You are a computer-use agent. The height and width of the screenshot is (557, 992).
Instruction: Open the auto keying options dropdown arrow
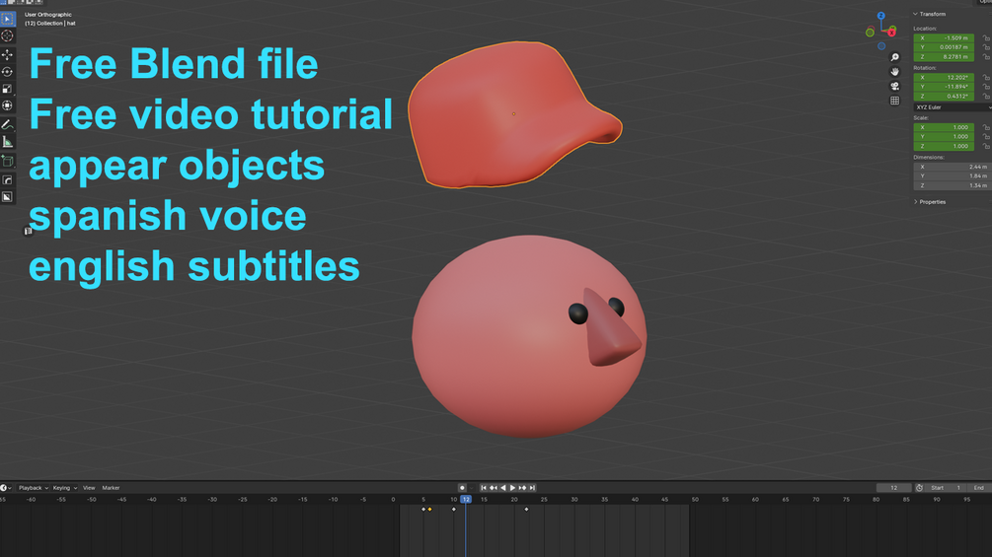point(472,488)
